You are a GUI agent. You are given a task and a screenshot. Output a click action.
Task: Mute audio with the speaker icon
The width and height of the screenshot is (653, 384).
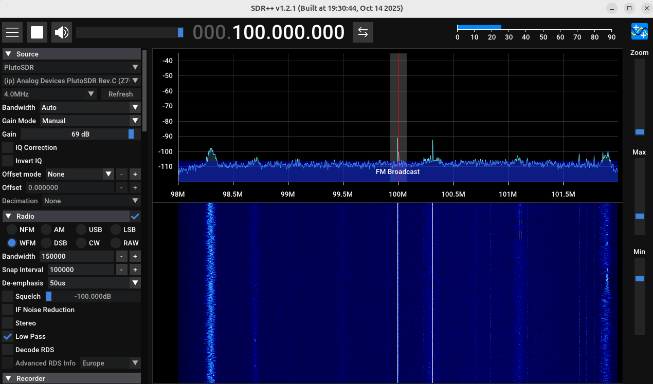[62, 32]
